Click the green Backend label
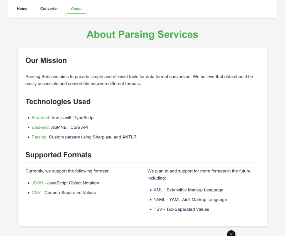Image resolution: width=285 pixels, height=236 pixels. coord(41,127)
